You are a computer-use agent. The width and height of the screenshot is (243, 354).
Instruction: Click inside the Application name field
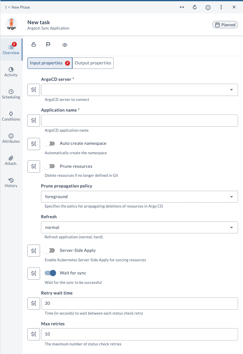coord(139,120)
